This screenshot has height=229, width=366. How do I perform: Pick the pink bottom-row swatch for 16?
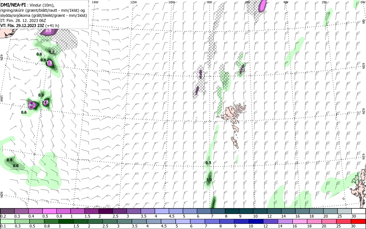point(300,221)
